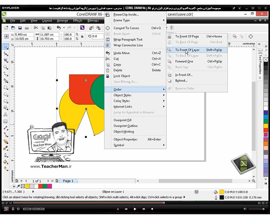Click the x position field
This screenshot has width=270, height=219.
tap(24, 35)
